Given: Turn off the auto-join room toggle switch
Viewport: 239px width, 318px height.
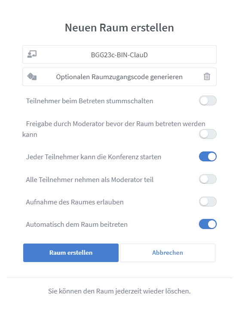Looking at the screenshot, I should pyautogui.click(x=208, y=224).
